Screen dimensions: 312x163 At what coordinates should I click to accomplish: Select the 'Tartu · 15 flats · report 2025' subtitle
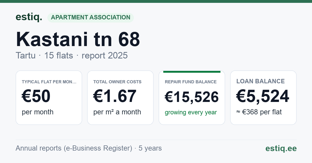(72, 55)
